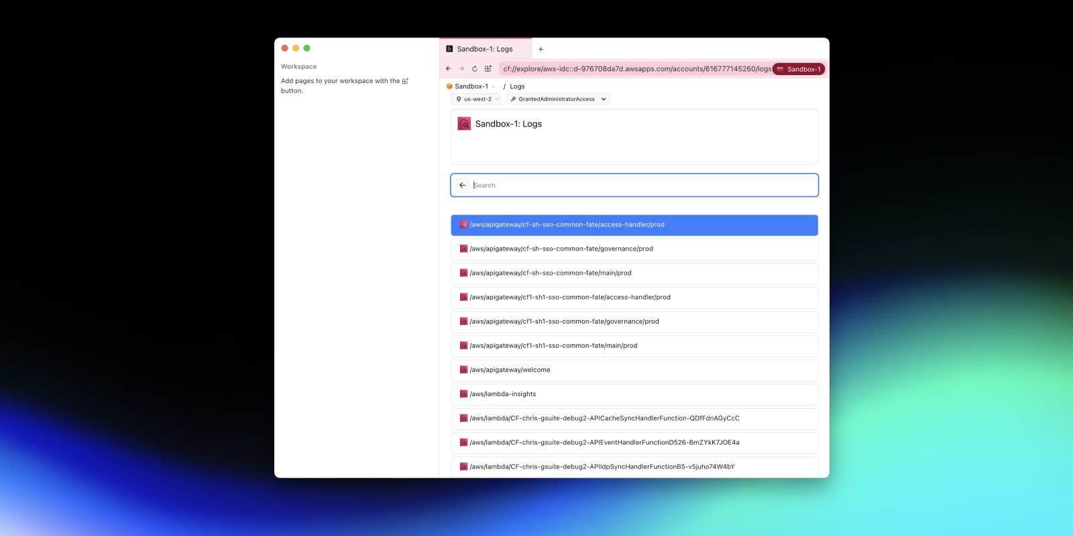Click the Workspace sidebar heading
The width and height of the screenshot is (1073, 536).
(x=298, y=66)
